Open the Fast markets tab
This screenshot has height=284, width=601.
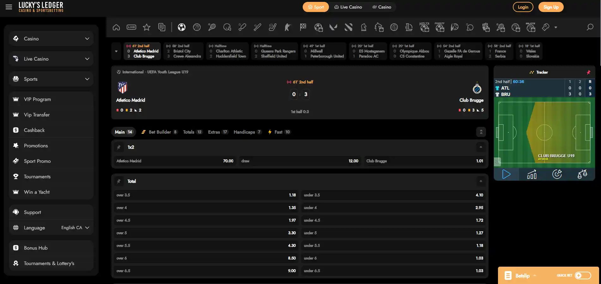coord(279,132)
